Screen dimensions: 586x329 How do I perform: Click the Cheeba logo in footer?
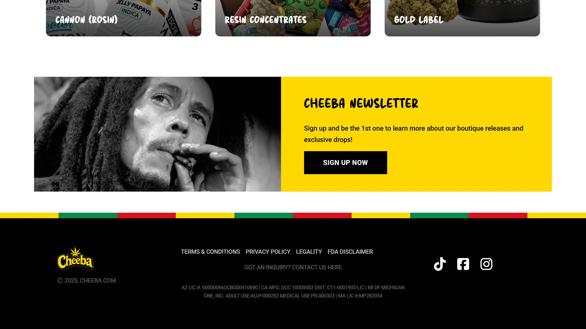point(75,258)
